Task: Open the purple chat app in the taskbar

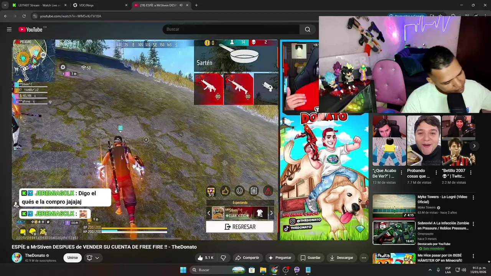Action: point(297,270)
